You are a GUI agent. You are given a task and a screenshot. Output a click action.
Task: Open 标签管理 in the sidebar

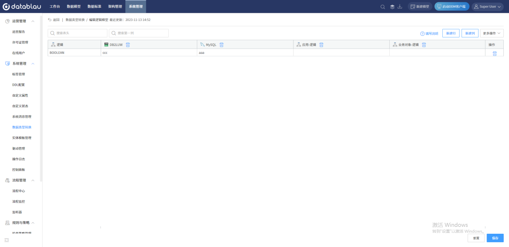(19, 74)
